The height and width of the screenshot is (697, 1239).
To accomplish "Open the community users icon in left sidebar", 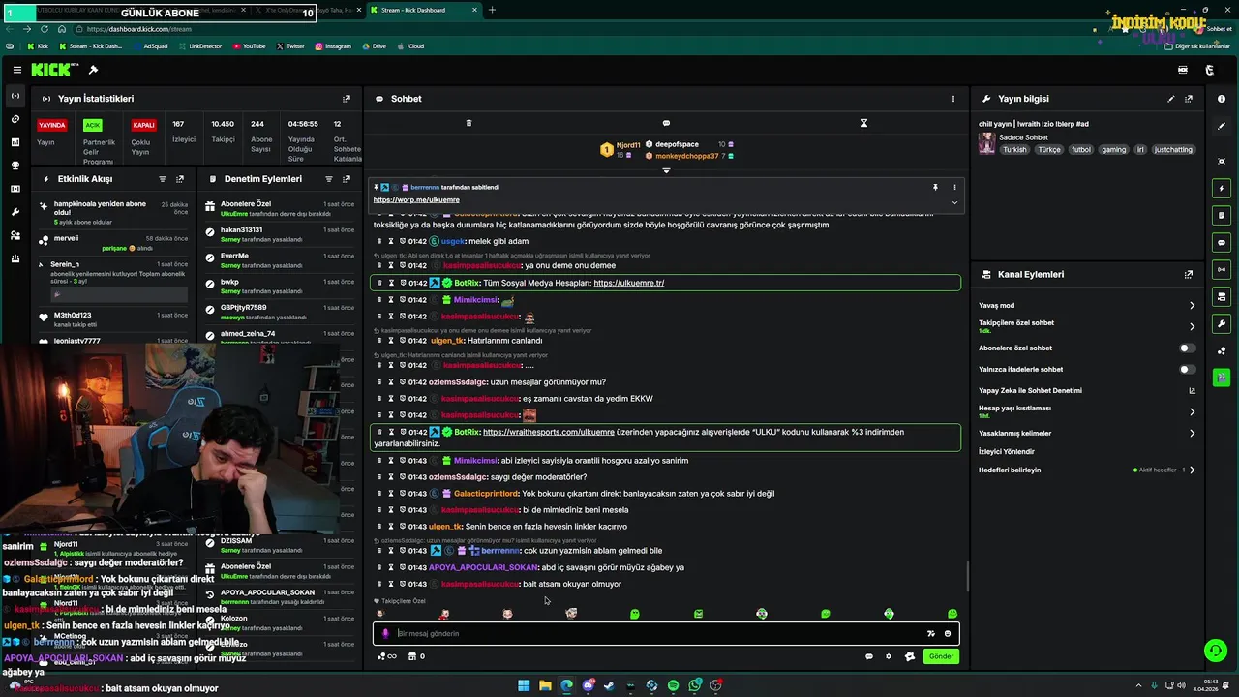I will coord(15,235).
